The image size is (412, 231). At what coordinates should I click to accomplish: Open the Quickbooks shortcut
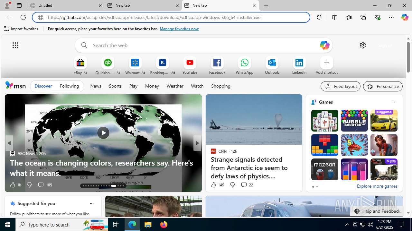[108, 63]
